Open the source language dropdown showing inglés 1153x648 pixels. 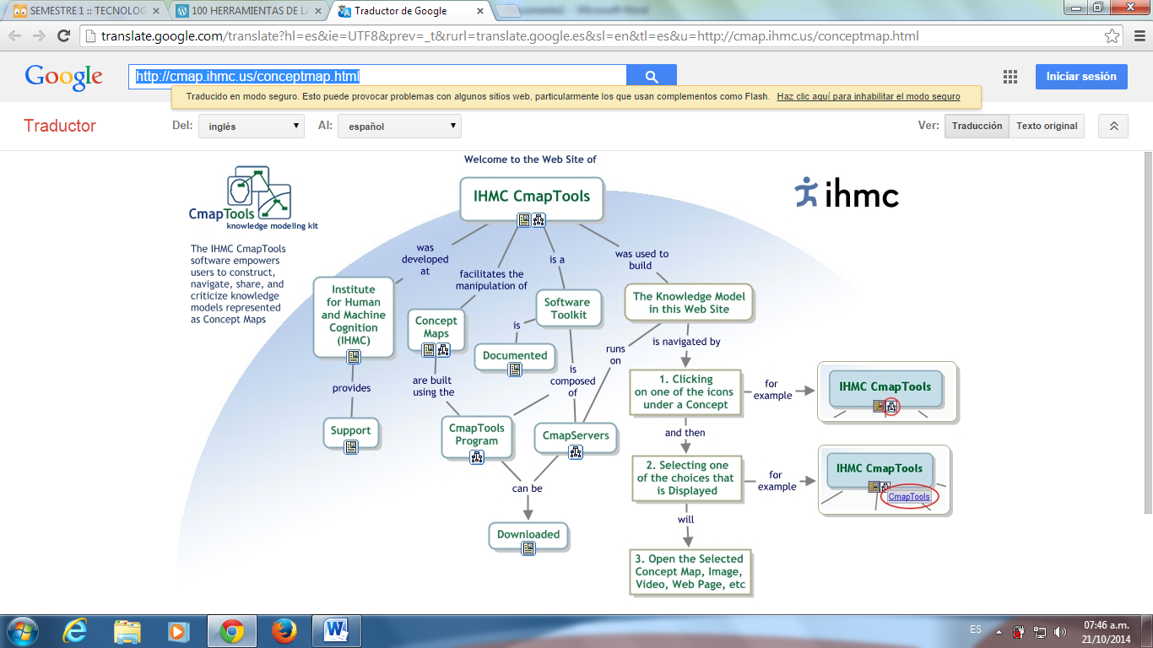coord(251,127)
